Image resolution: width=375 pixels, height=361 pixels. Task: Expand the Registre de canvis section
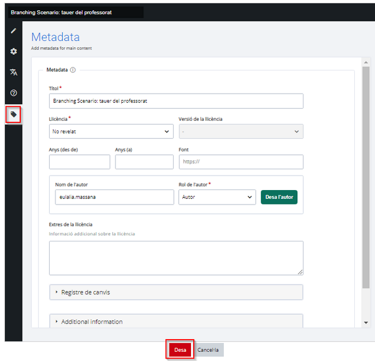(x=176, y=292)
